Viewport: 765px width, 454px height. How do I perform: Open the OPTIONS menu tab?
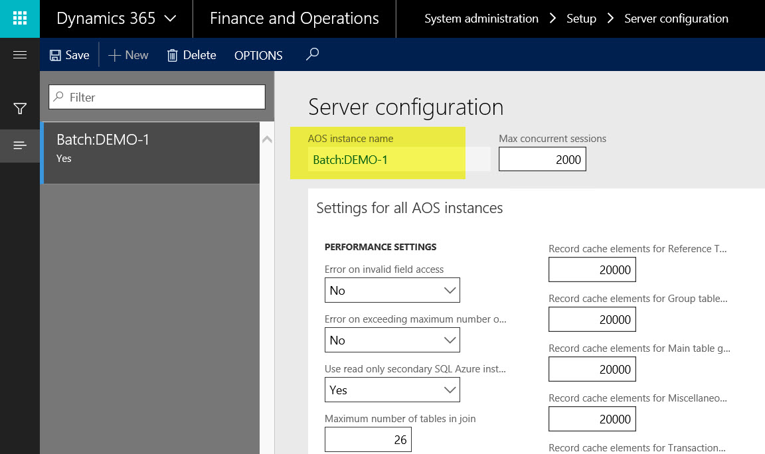coord(258,56)
